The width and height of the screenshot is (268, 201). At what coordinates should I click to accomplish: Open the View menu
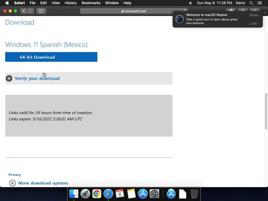click(x=55, y=3)
